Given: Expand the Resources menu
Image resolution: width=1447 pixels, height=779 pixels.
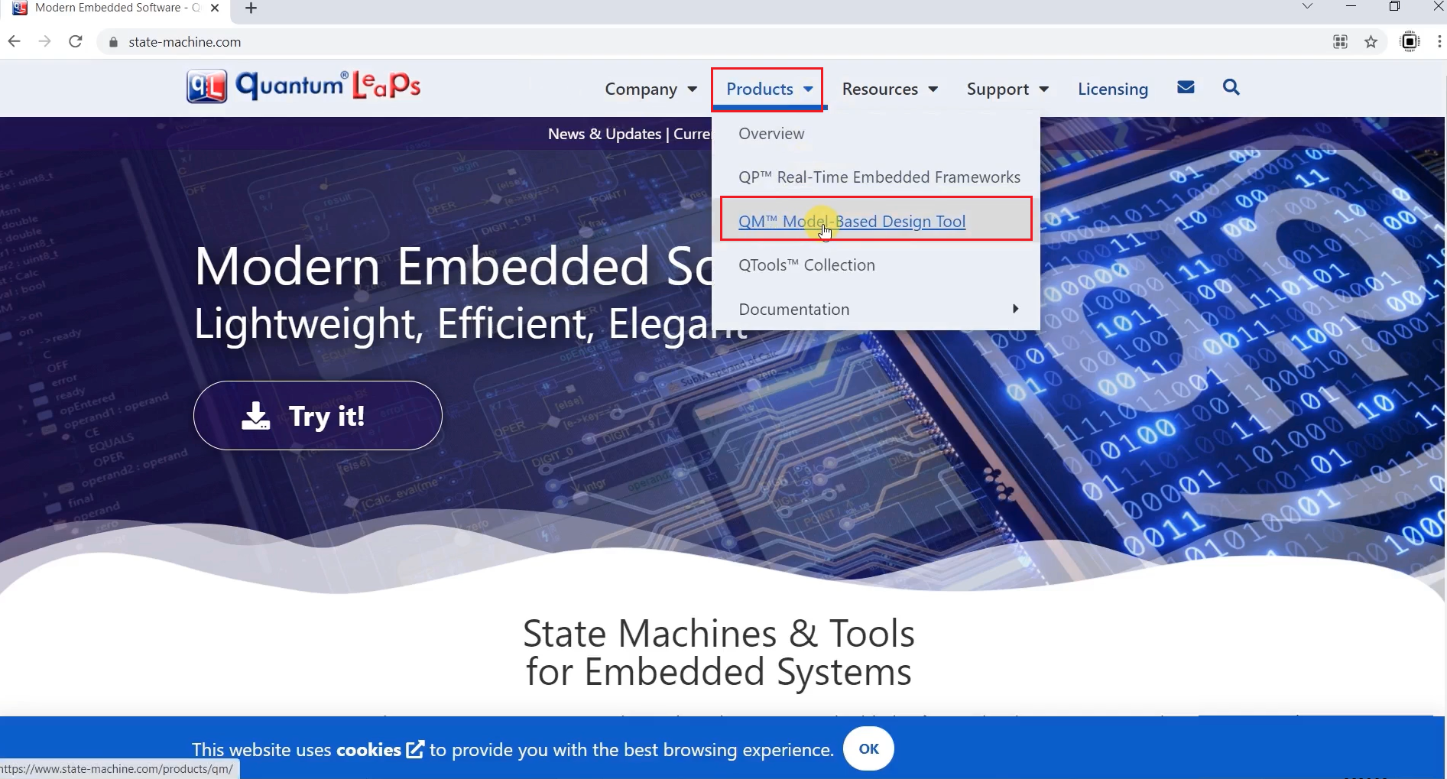Looking at the screenshot, I should click(890, 89).
